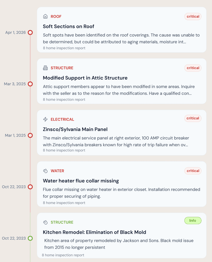
Task: Open the Soft Sections on Roof entry
Action: tap(69, 27)
